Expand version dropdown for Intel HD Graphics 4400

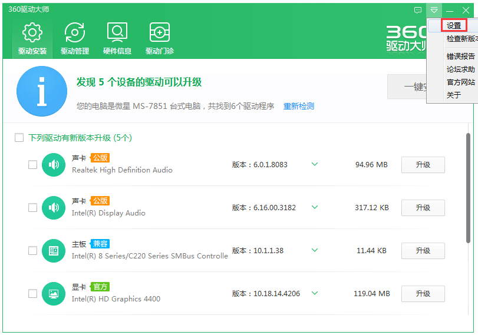[314, 293]
